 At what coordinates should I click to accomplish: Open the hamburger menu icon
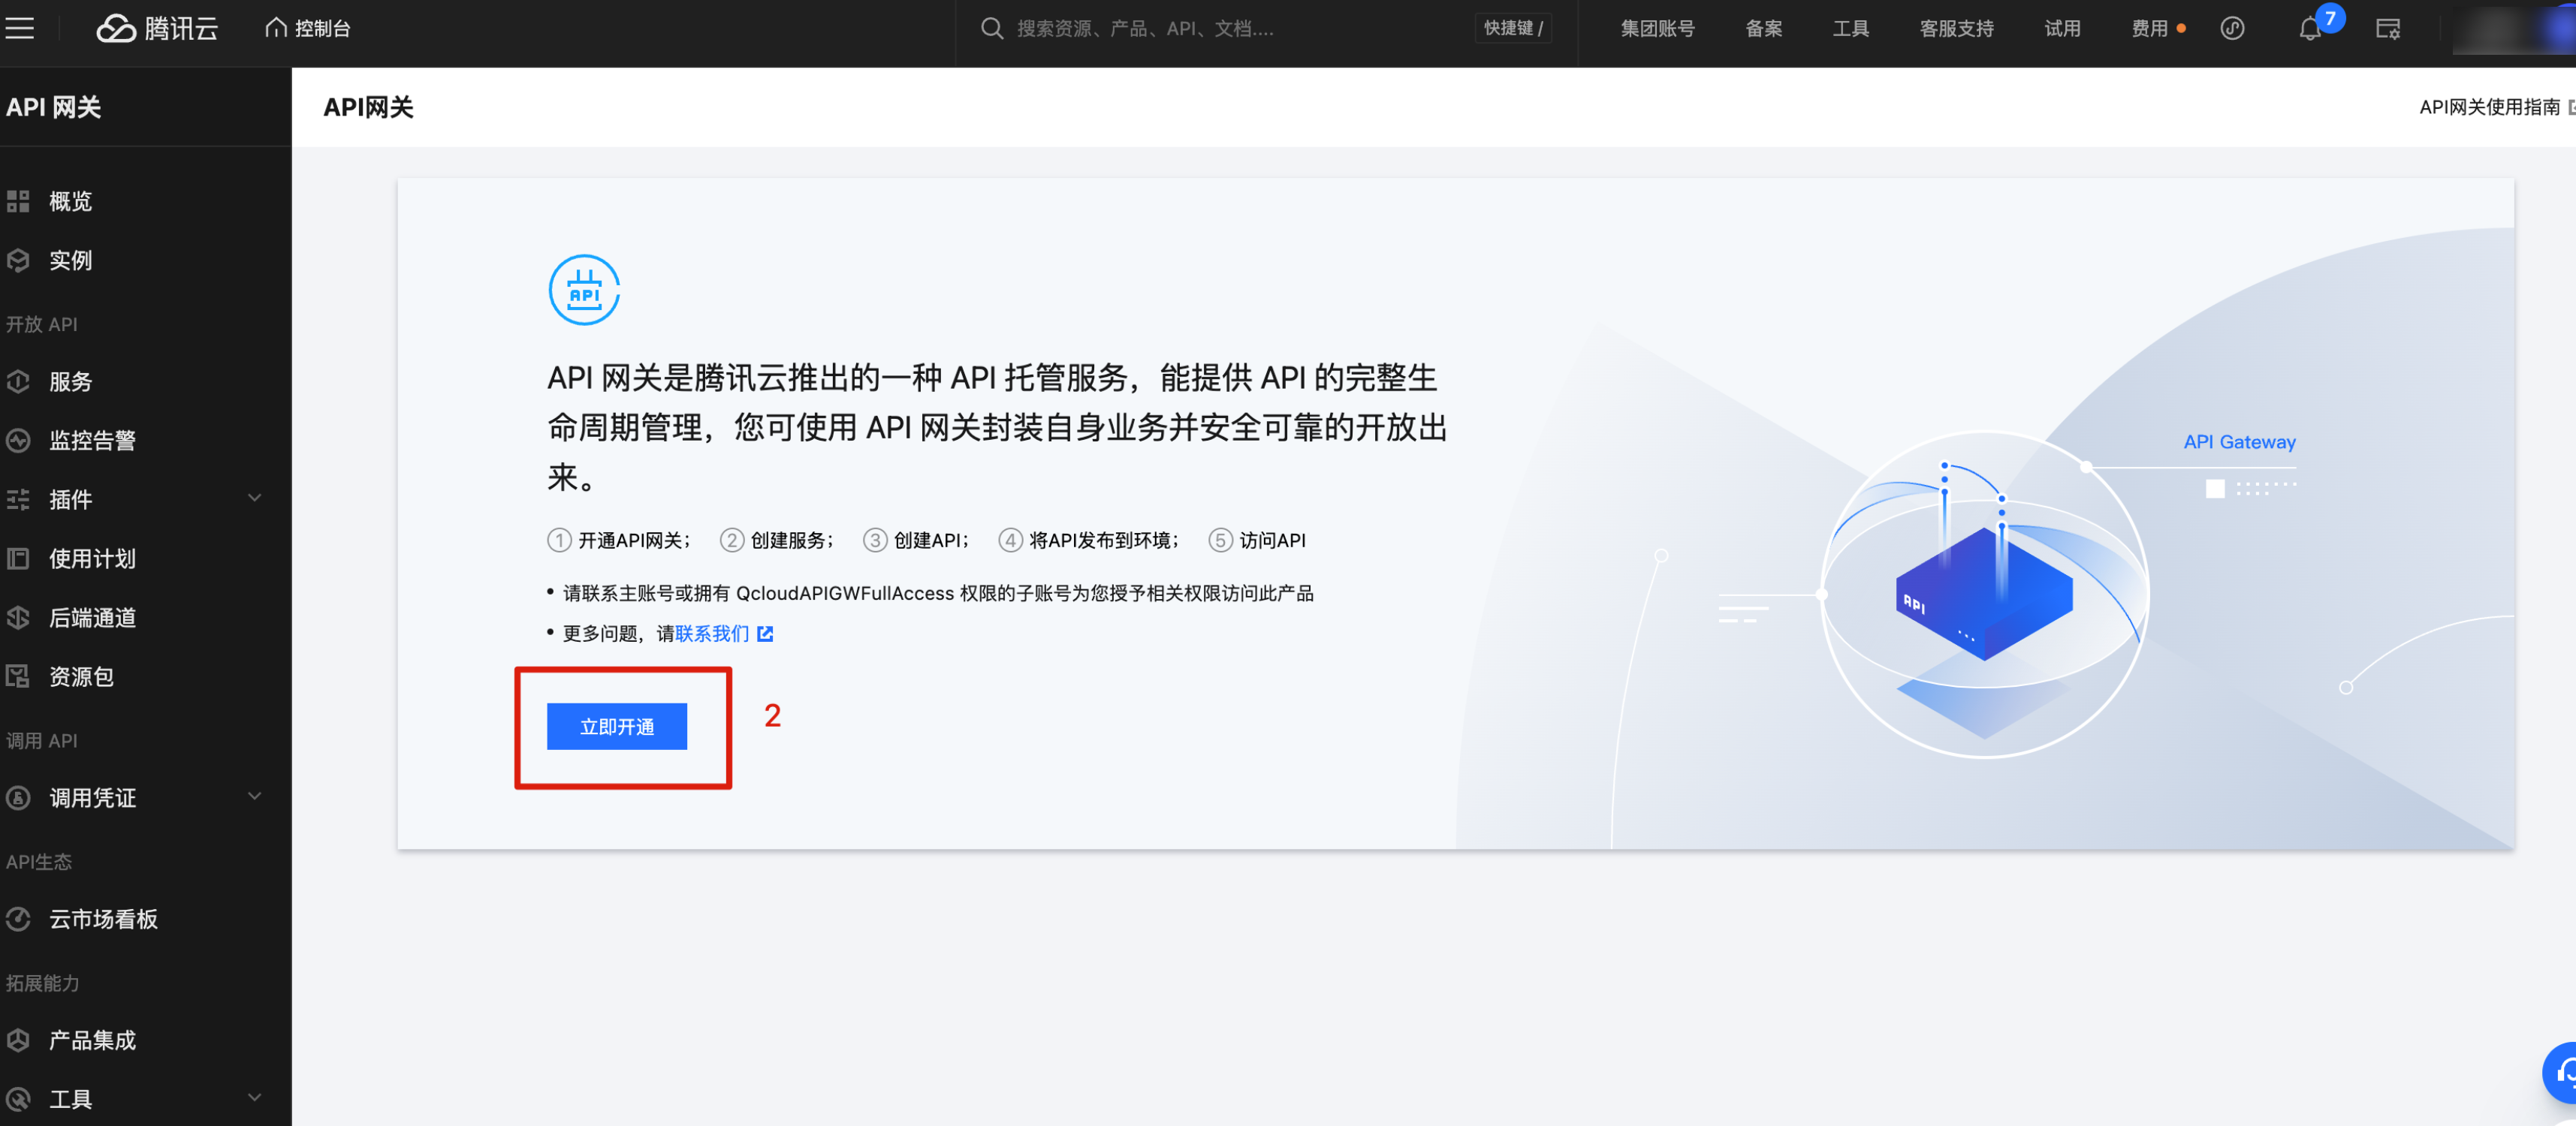[x=19, y=28]
